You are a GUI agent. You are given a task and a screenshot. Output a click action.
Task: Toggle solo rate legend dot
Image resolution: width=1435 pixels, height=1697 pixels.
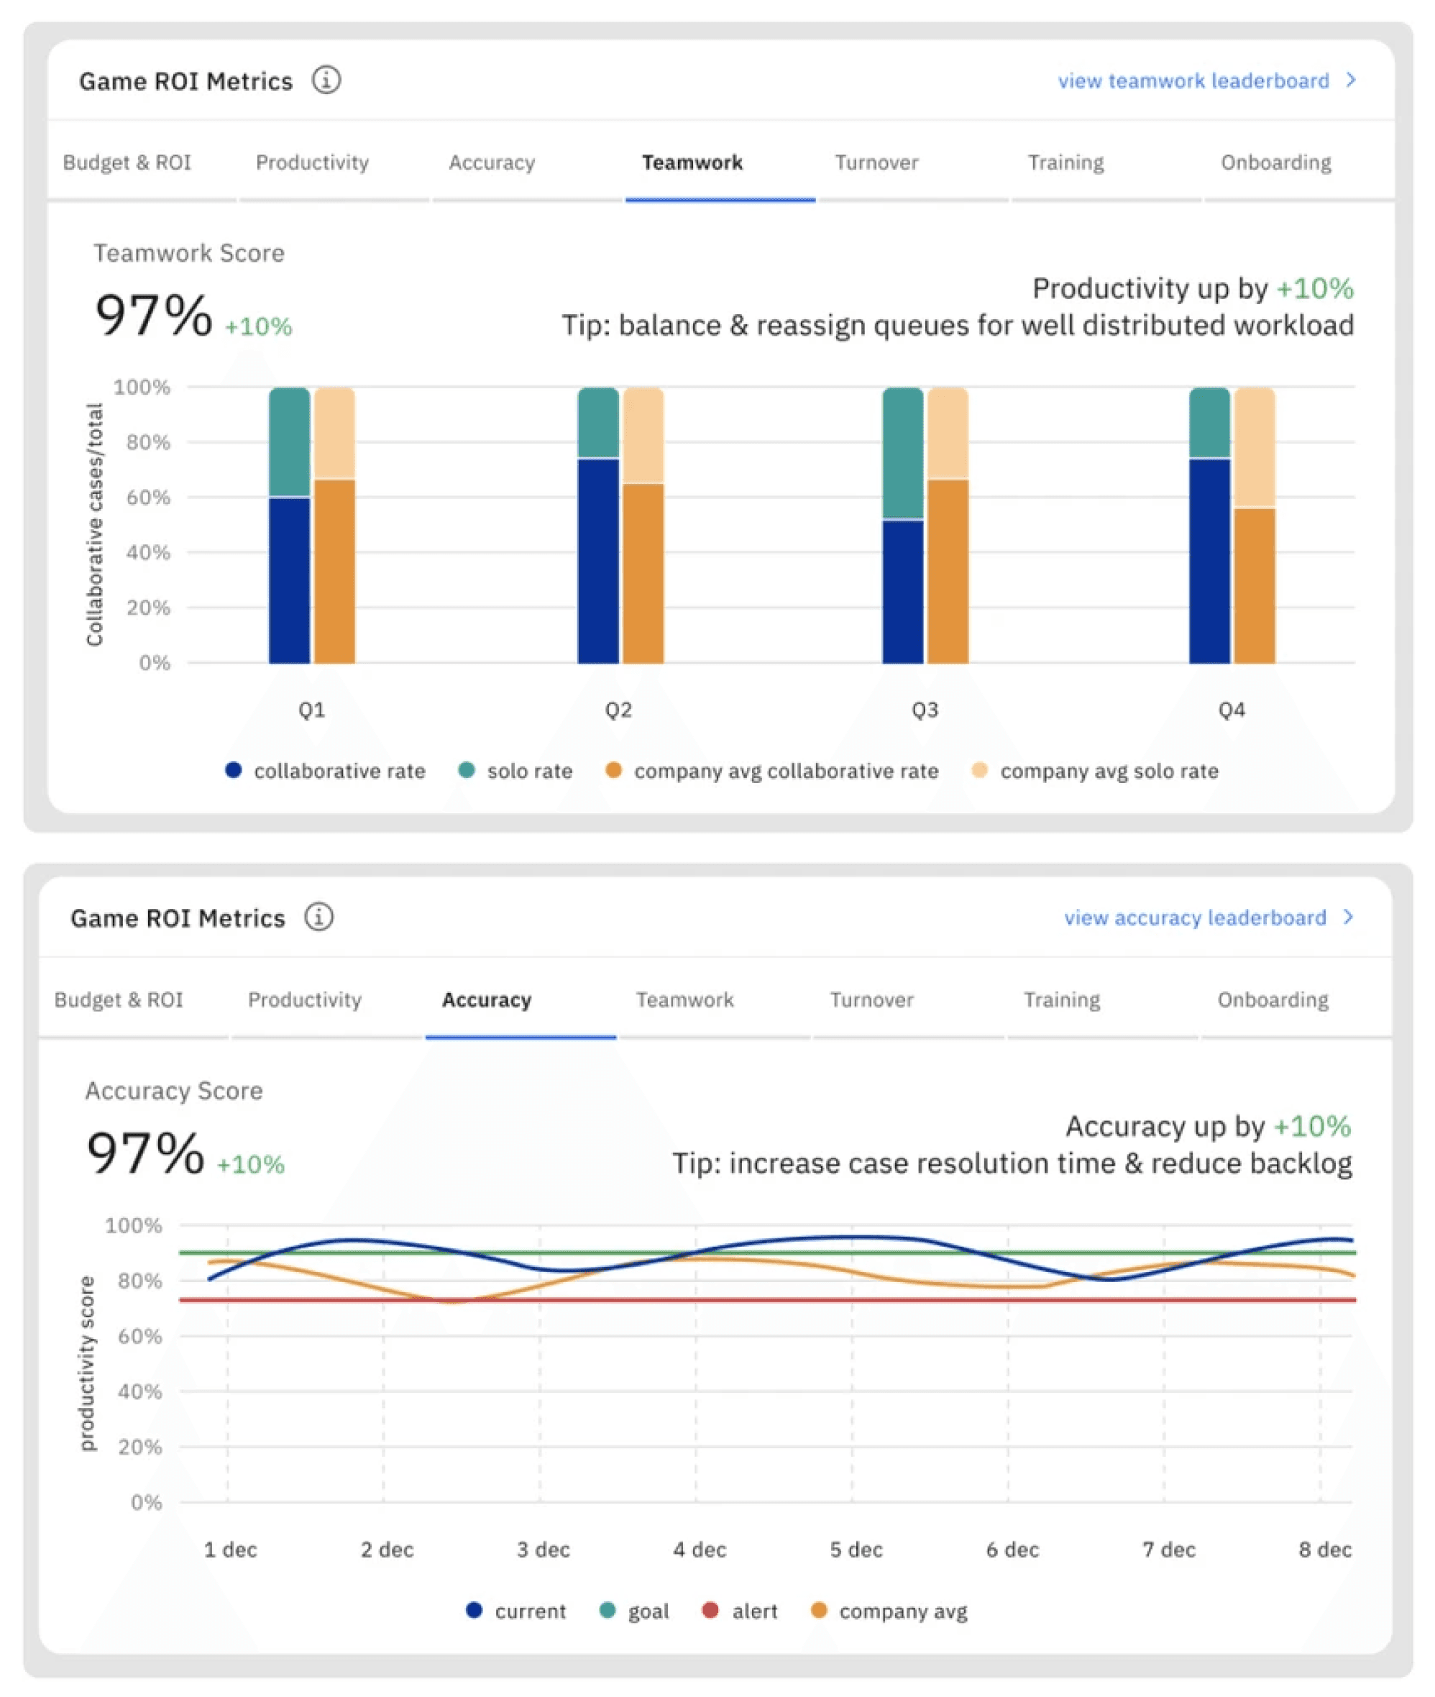466,769
